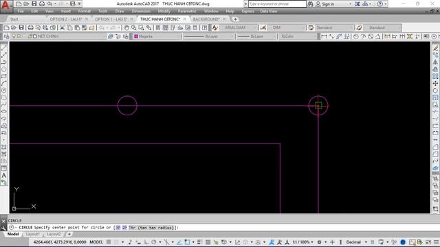Screen dimensions: 440x247
Task: Select the Rectangle draw tool
Action: tap(4, 76)
